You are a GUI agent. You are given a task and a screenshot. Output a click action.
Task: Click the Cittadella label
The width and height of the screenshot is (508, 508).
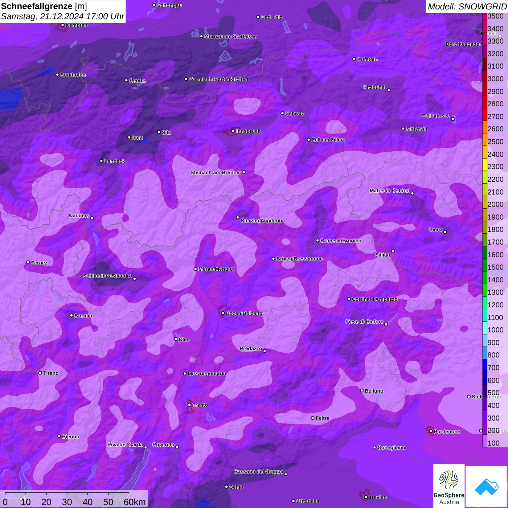click(x=308, y=501)
